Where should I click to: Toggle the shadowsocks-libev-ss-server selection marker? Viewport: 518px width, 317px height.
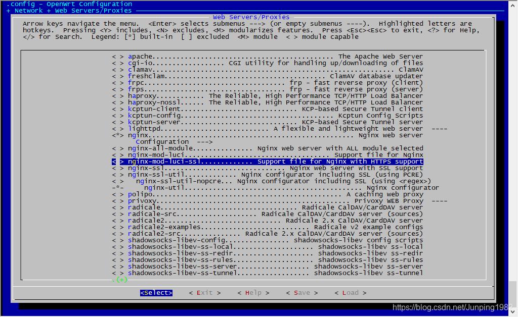point(118,266)
